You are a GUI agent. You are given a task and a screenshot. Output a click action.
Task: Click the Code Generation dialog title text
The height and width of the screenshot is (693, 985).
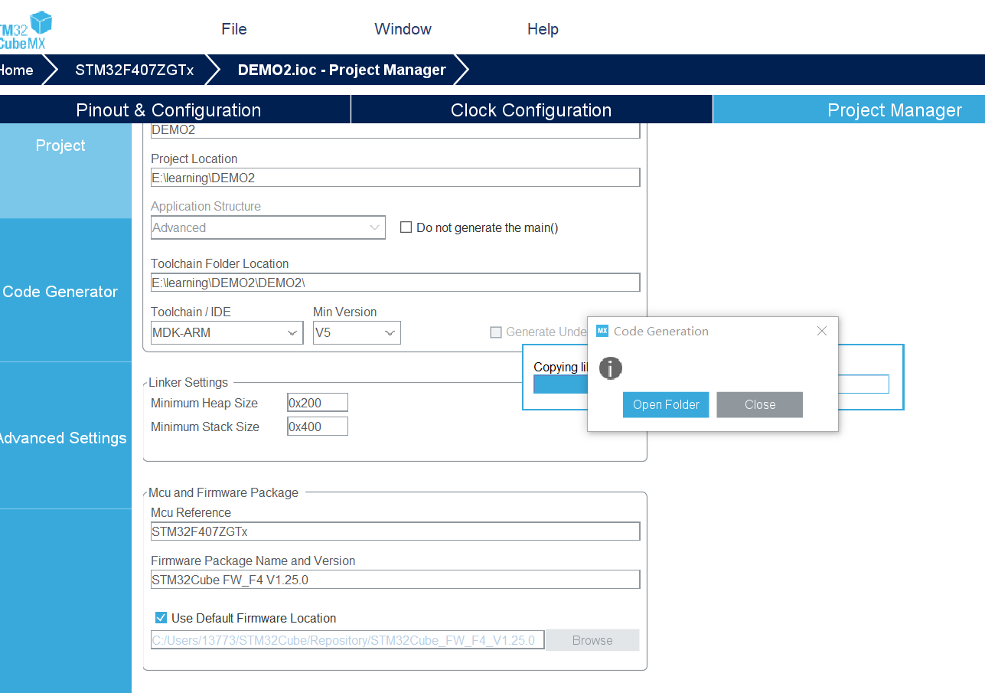pos(661,331)
